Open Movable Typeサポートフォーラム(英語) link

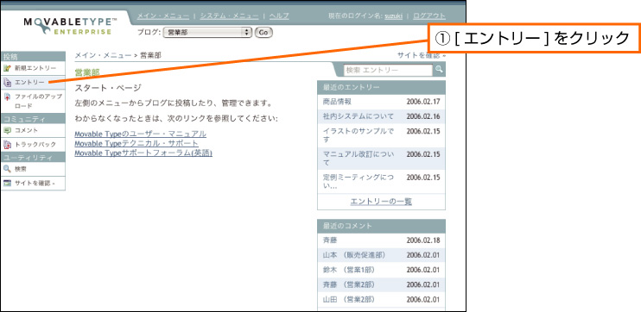pyautogui.click(x=143, y=153)
